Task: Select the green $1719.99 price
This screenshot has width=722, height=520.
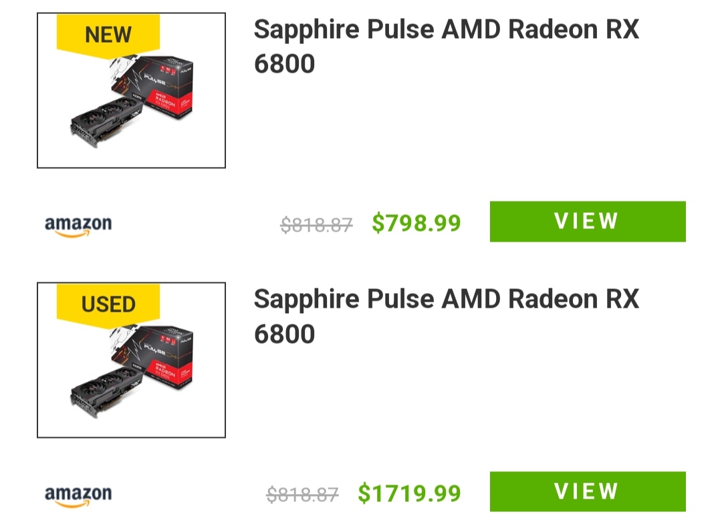Action: coord(409,493)
